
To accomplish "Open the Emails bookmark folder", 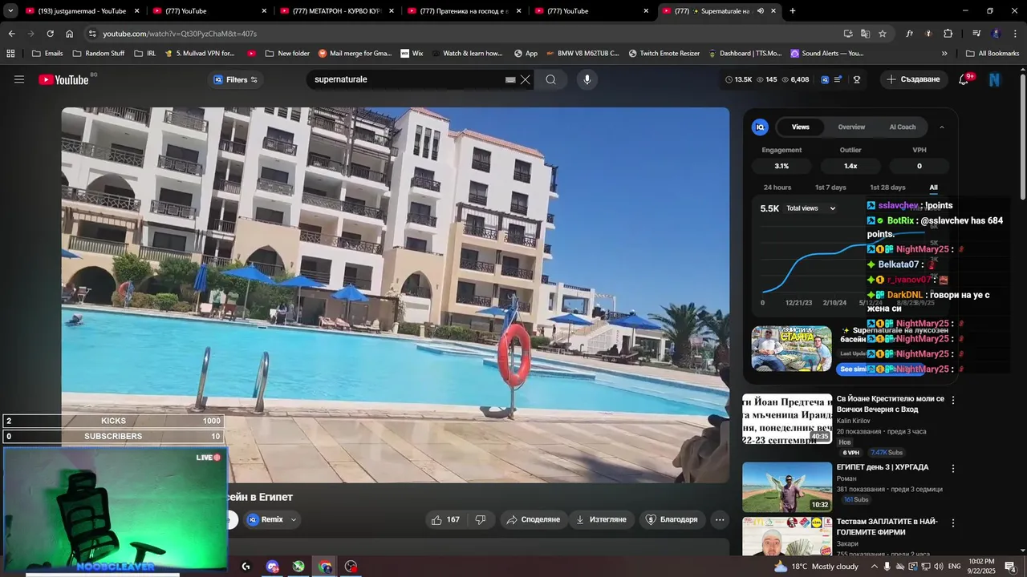I will point(47,53).
